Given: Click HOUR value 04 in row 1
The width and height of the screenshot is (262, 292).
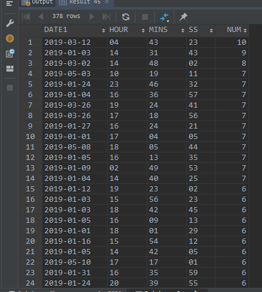Looking at the screenshot, I should (127, 42).
